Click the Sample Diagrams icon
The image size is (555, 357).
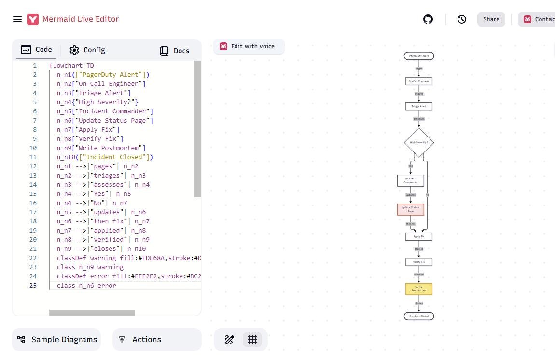(x=21, y=339)
